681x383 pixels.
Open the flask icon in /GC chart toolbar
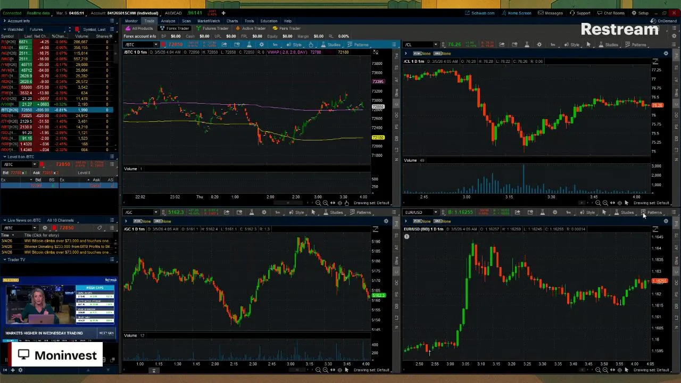252,212
